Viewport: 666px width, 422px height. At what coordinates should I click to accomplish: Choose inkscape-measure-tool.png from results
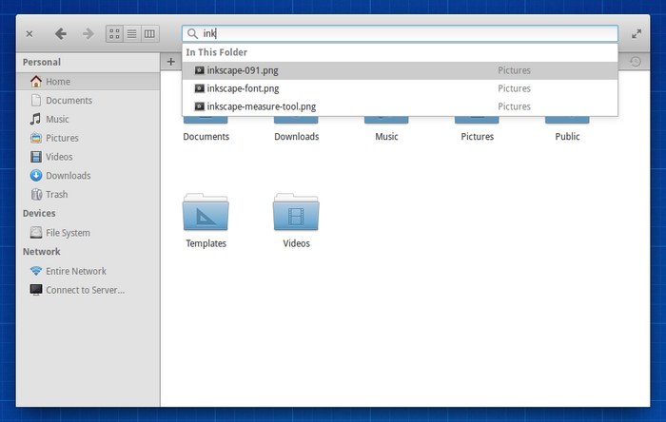pos(261,106)
